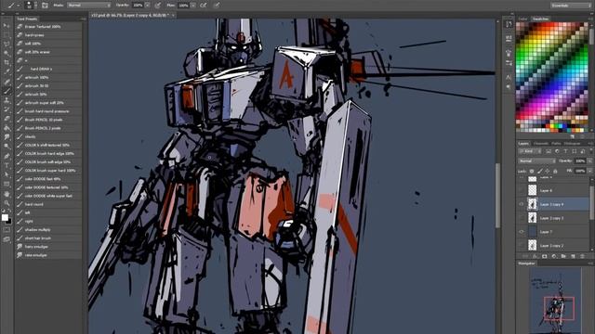
Task: Hide the Layer 2 copy 4 layer
Action: tap(522, 204)
